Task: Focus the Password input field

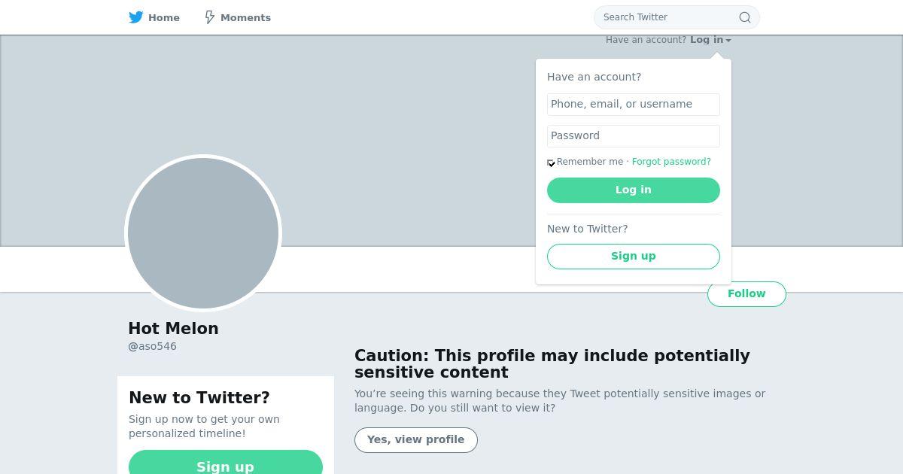Action: tap(633, 136)
